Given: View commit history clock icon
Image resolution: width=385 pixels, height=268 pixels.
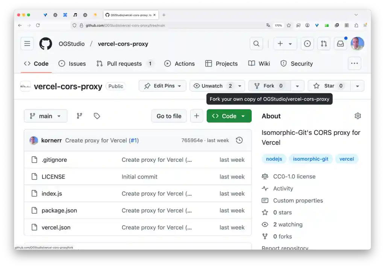Looking at the screenshot, I should [x=239, y=140].
